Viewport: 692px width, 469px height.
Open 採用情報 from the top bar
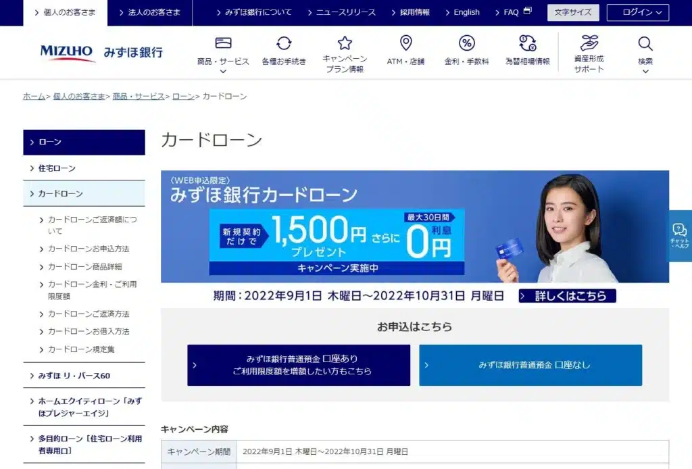(x=410, y=12)
